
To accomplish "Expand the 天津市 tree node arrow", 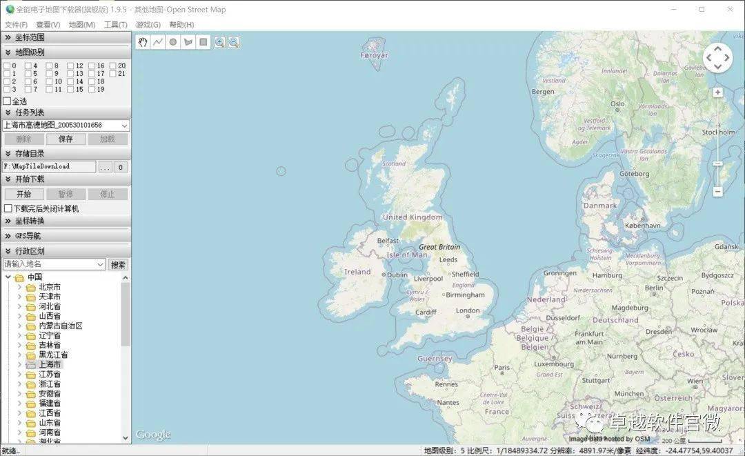I will click(x=19, y=297).
